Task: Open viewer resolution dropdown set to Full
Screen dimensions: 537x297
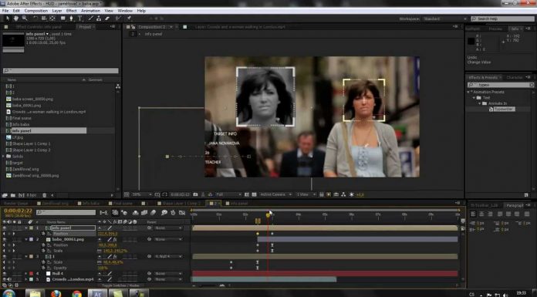Action: click(x=228, y=194)
